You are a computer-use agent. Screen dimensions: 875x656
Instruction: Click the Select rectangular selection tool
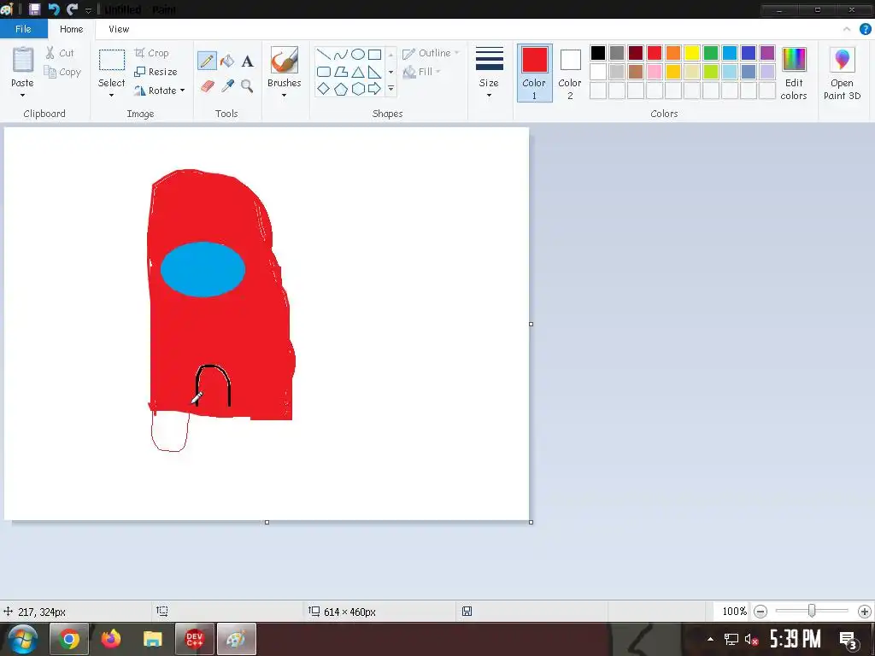pos(112,61)
